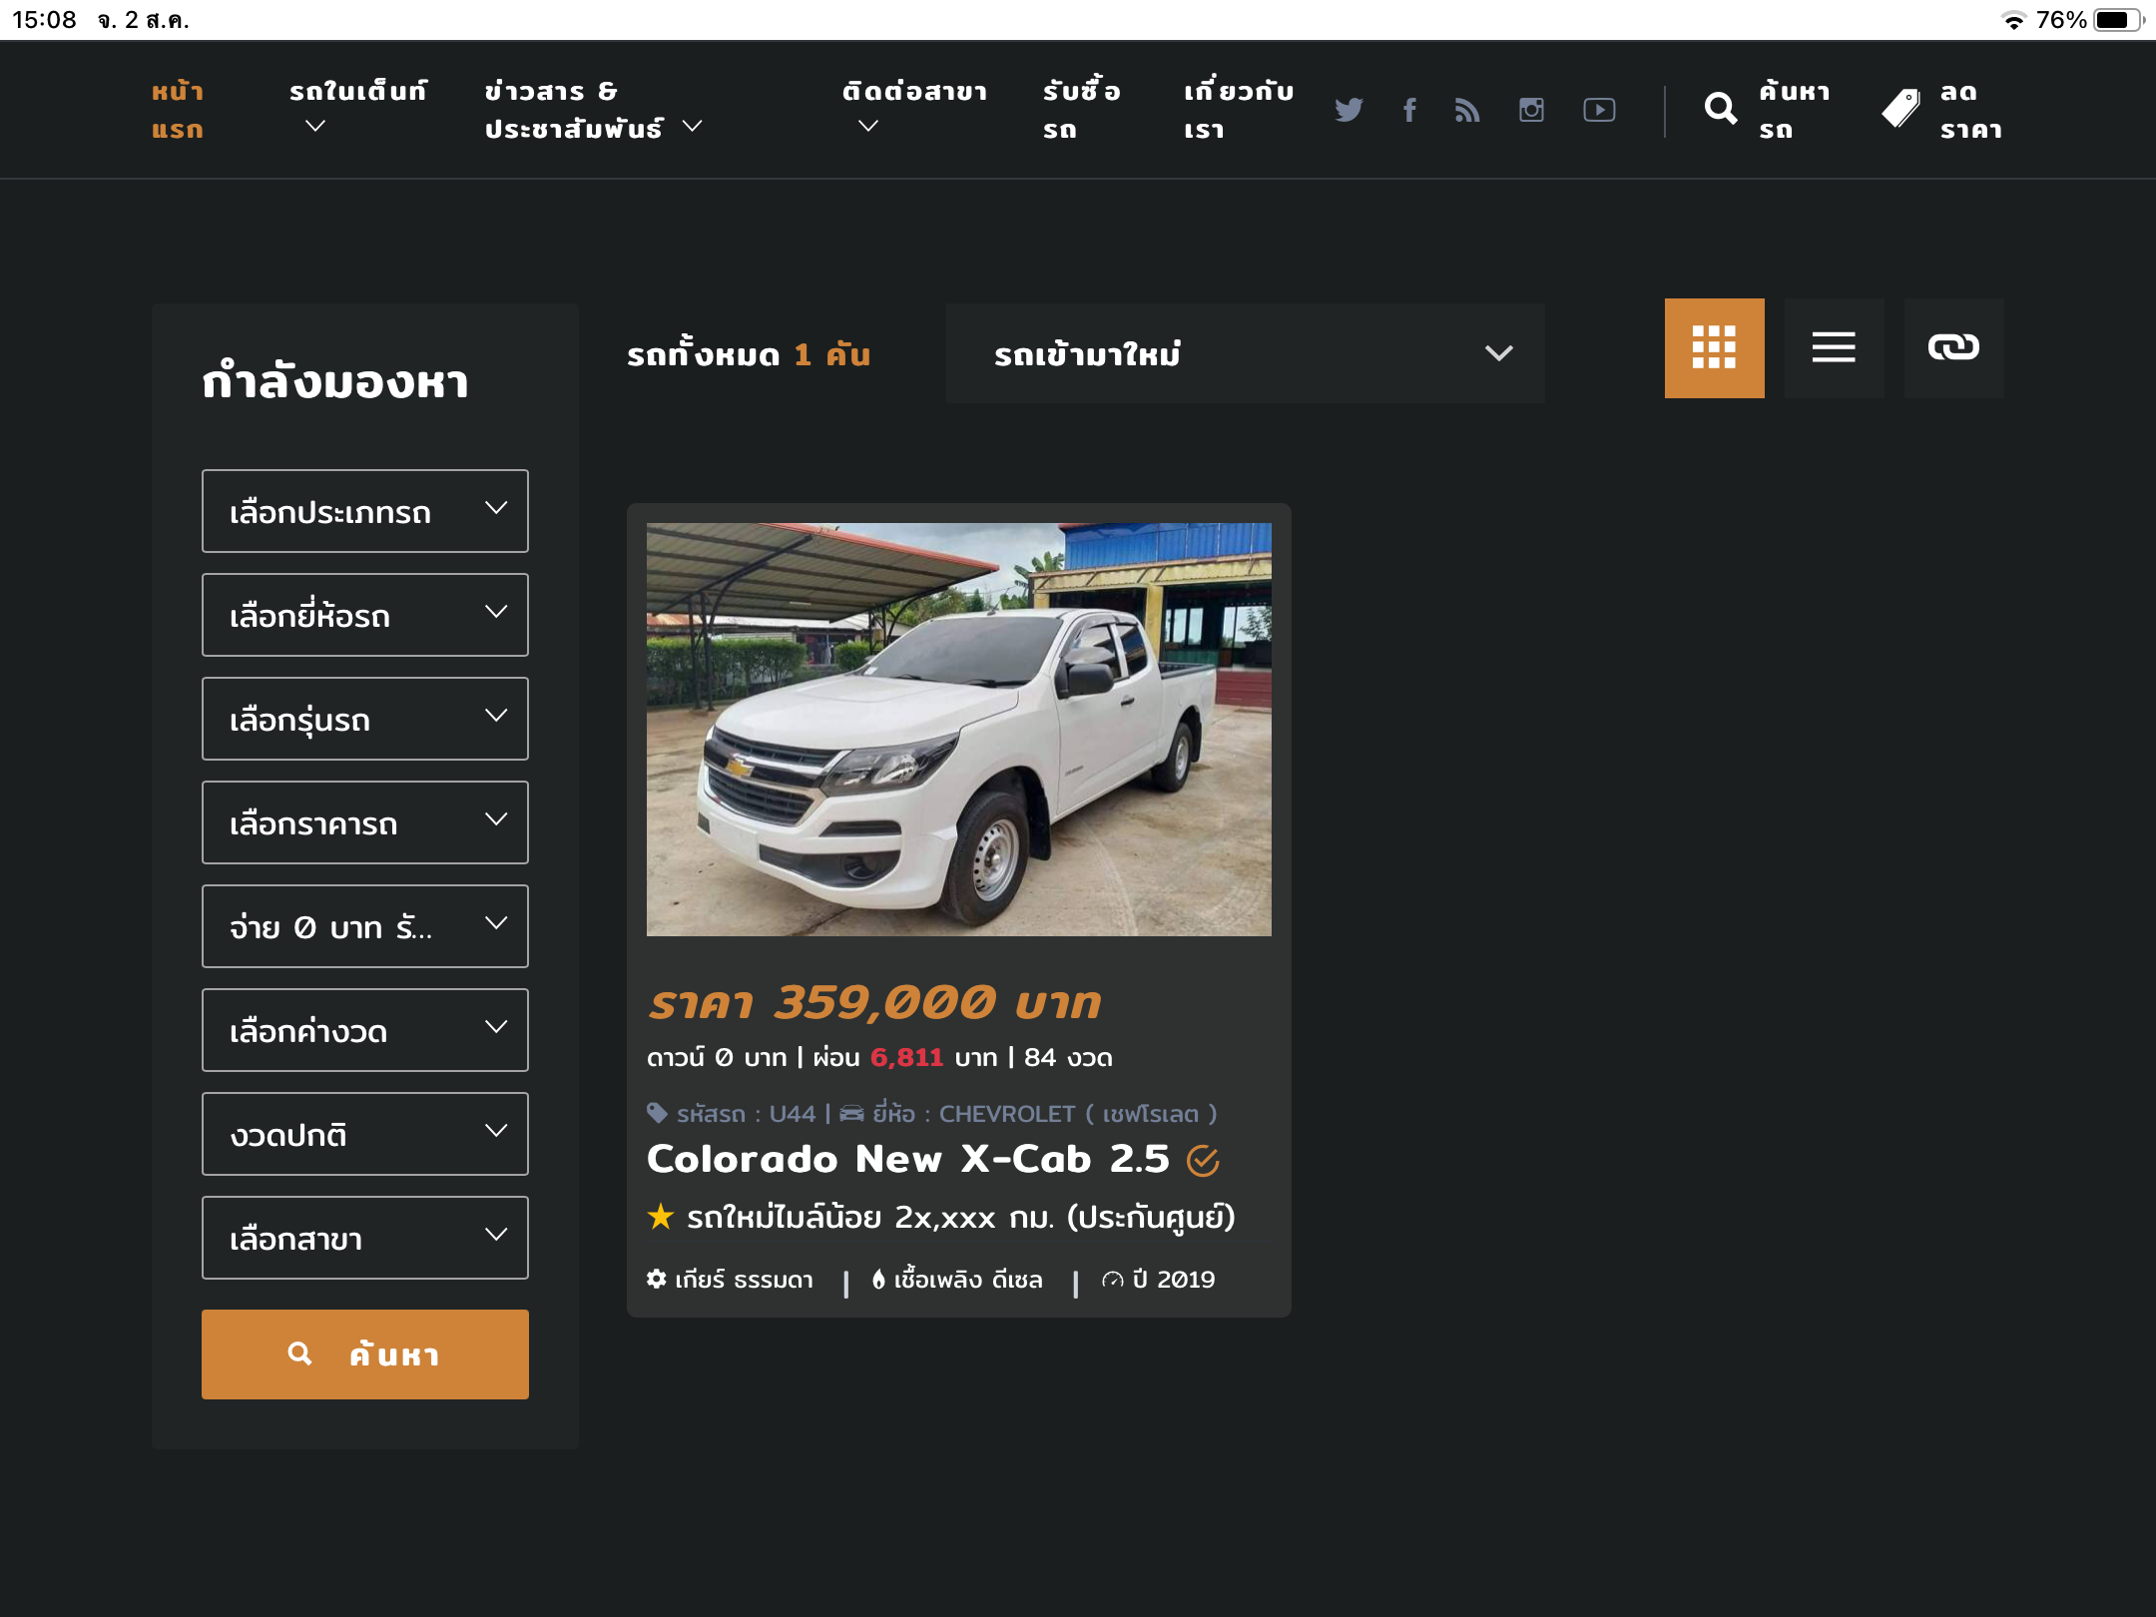Open the Facebook social icon

(x=1408, y=110)
